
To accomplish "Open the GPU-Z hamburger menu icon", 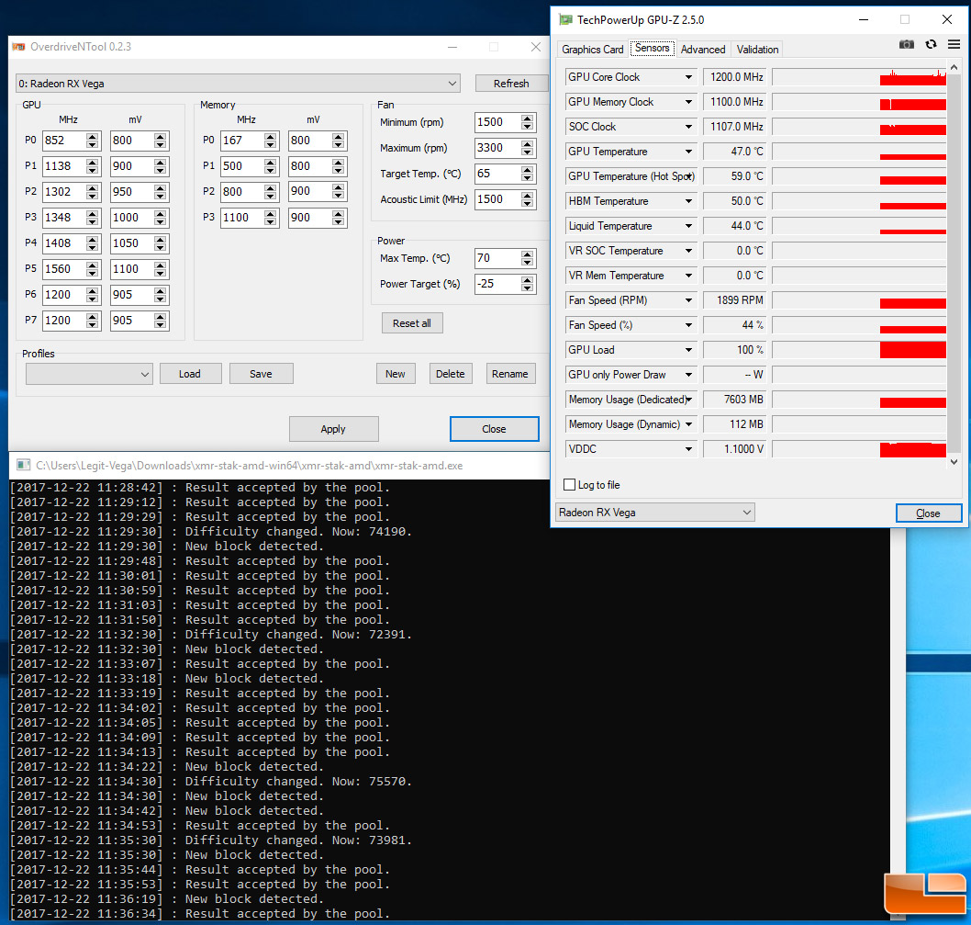I will tap(954, 45).
